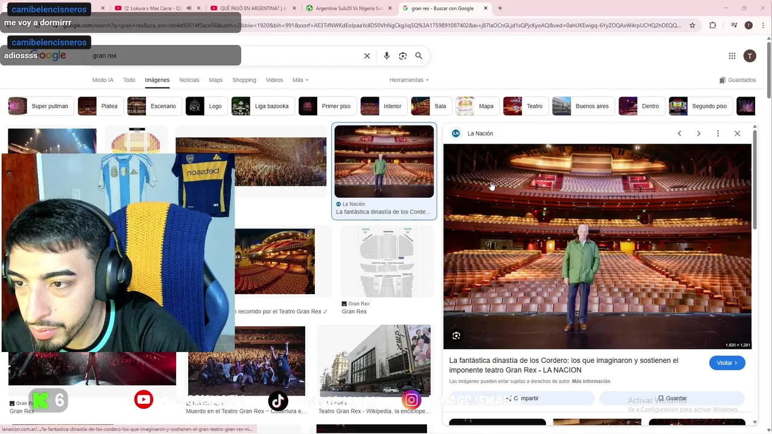Filter images by Primer piso chip
The width and height of the screenshot is (772, 434).
pos(327,106)
